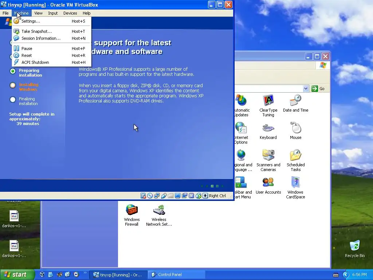Click the video capture icon in VirtualBox status bar
The height and width of the screenshot is (280, 373).
pyautogui.click(x=184, y=196)
